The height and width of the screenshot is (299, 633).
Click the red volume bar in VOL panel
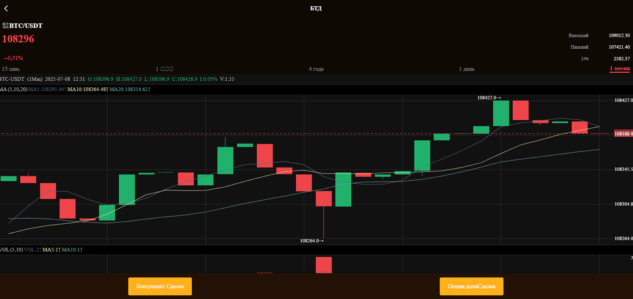click(324, 265)
